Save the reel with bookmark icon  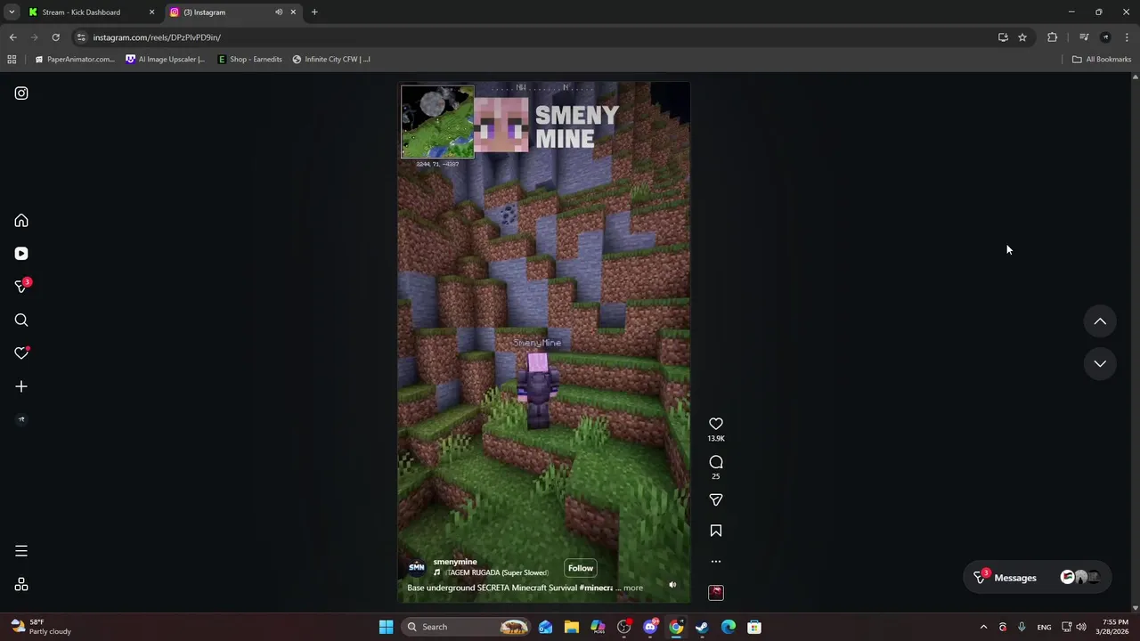[716, 531]
